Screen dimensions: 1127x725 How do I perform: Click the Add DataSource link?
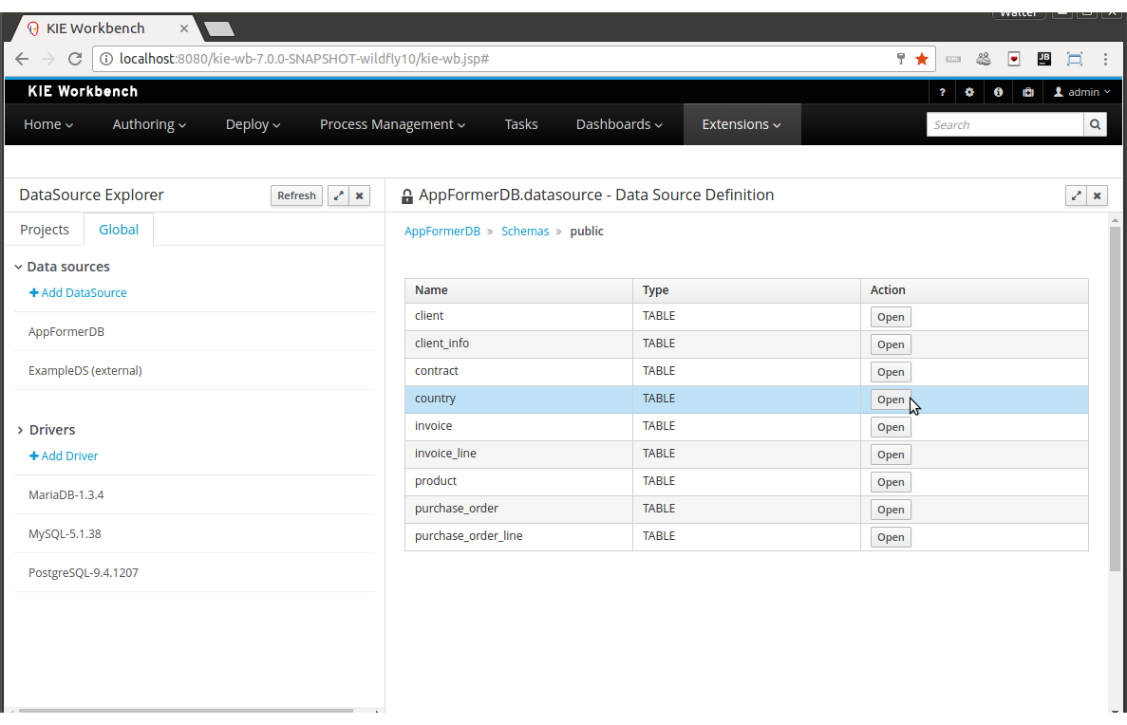(78, 293)
